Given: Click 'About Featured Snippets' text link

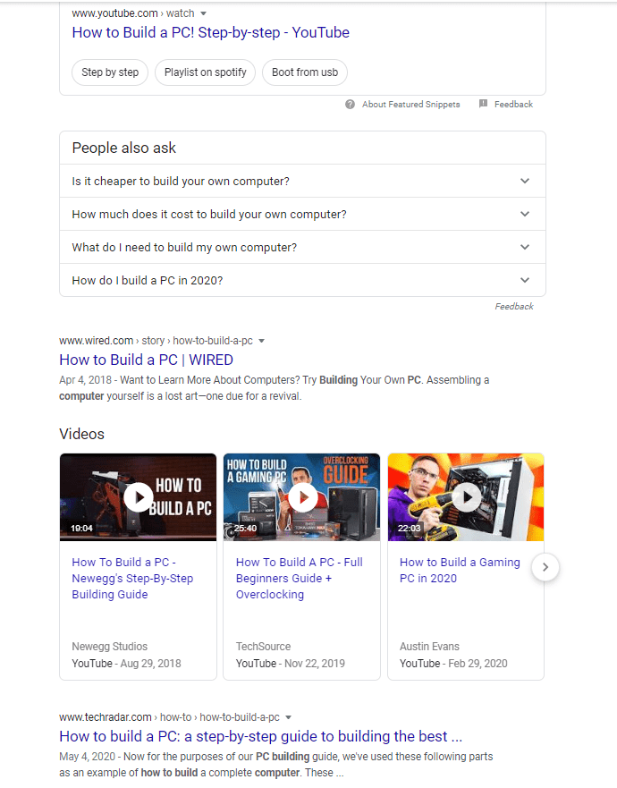Looking at the screenshot, I should click(411, 104).
